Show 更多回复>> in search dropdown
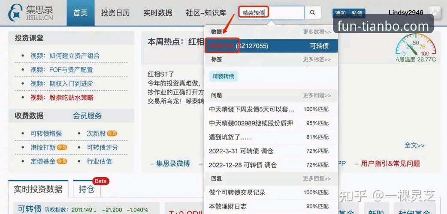The image size is (447, 214). click(317, 179)
